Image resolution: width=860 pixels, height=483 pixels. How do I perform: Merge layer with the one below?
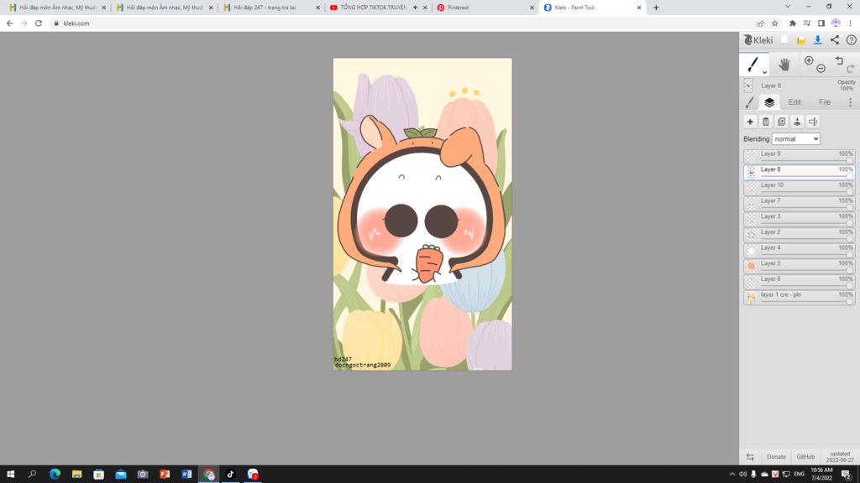click(797, 122)
